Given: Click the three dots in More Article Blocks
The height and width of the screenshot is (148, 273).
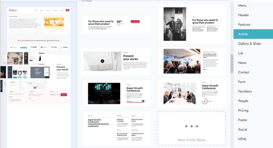Looking at the screenshot, I should point(192,126).
